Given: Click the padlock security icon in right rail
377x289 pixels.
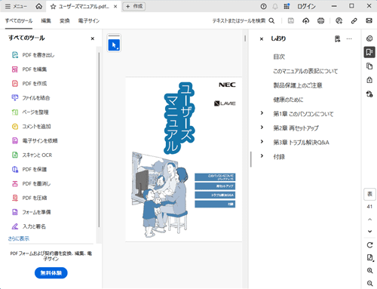Looking at the screenshot, I should coord(369,80).
